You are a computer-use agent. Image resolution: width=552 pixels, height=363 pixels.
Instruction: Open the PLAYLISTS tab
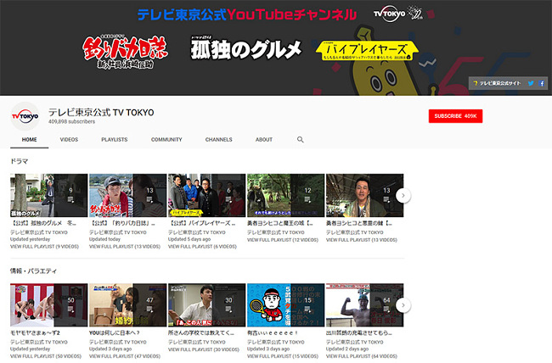[115, 140]
